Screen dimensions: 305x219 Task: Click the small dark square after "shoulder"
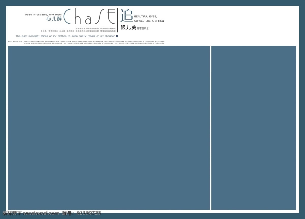coord(117,36)
